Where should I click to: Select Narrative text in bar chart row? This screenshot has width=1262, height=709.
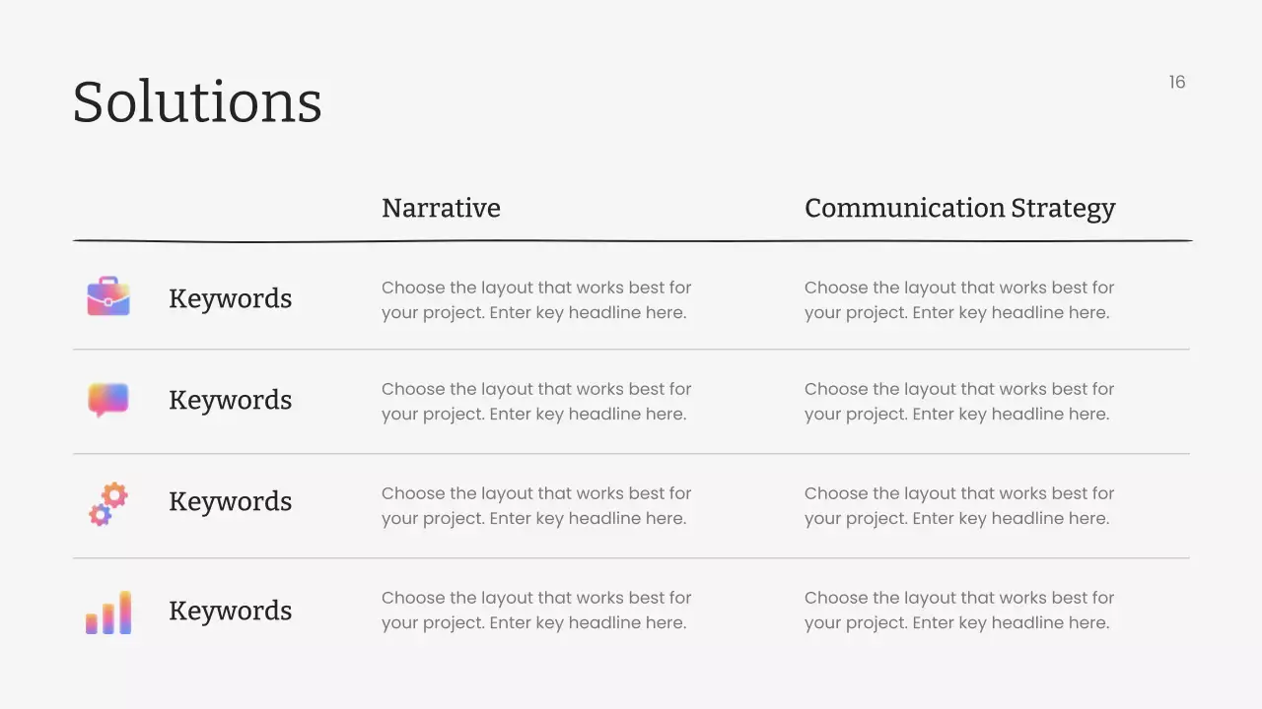tap(536, 611)
